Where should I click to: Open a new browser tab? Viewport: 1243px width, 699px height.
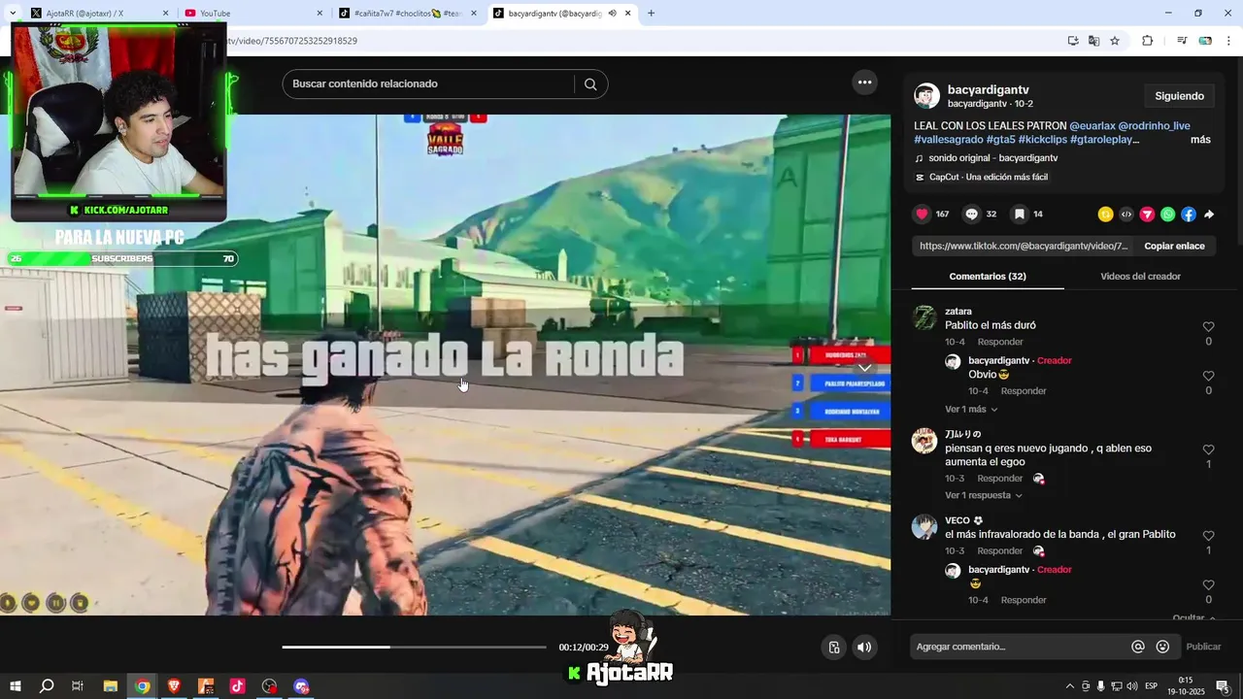[x=651, y=14]
